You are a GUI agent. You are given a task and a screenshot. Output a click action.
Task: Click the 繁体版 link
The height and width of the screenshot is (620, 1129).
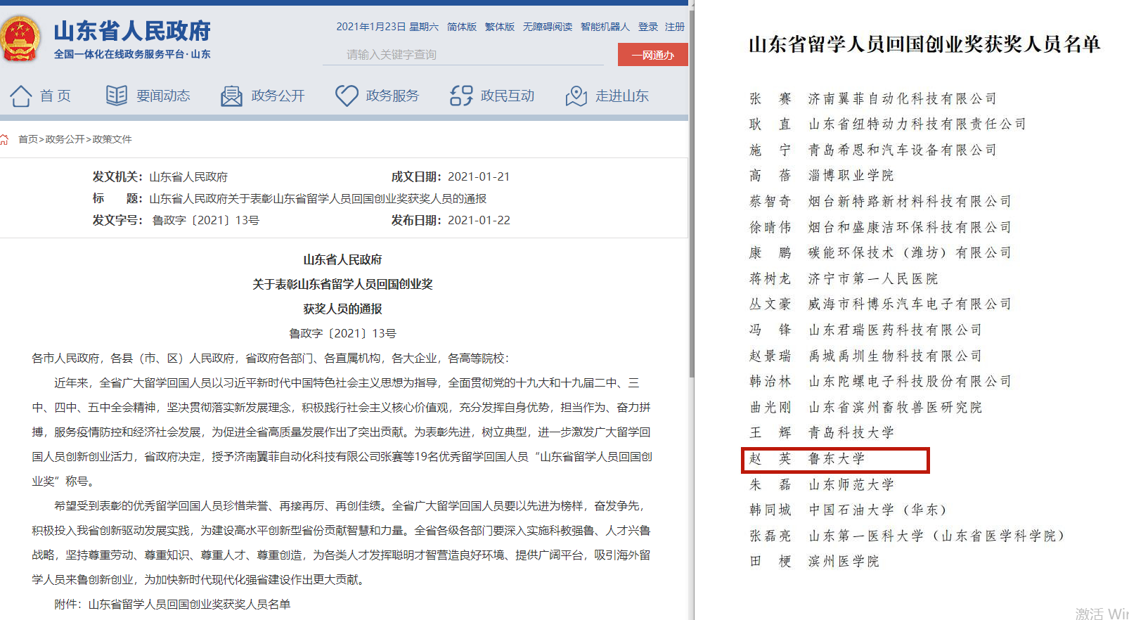click(500, 27)
